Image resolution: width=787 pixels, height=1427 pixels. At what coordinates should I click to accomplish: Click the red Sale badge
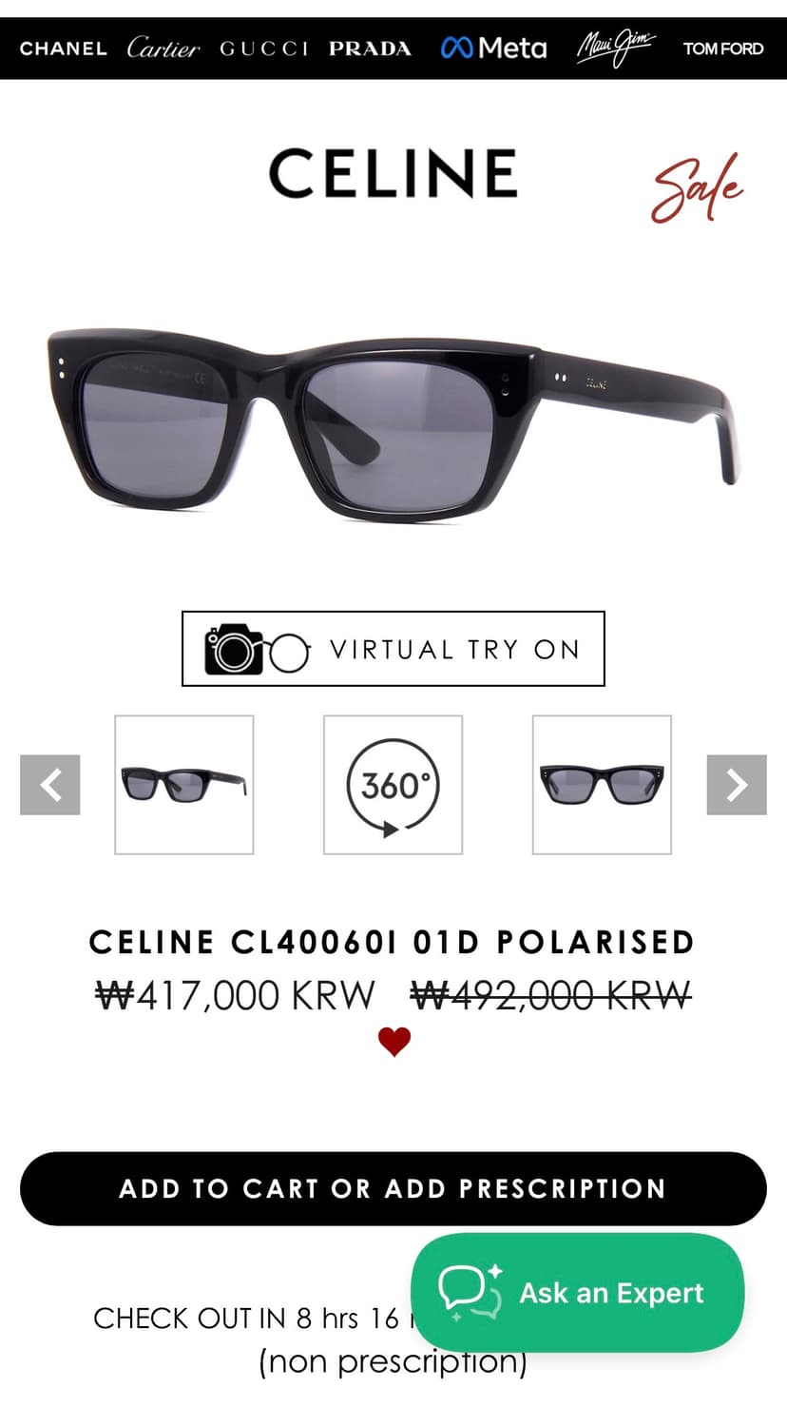pos(697,188)
